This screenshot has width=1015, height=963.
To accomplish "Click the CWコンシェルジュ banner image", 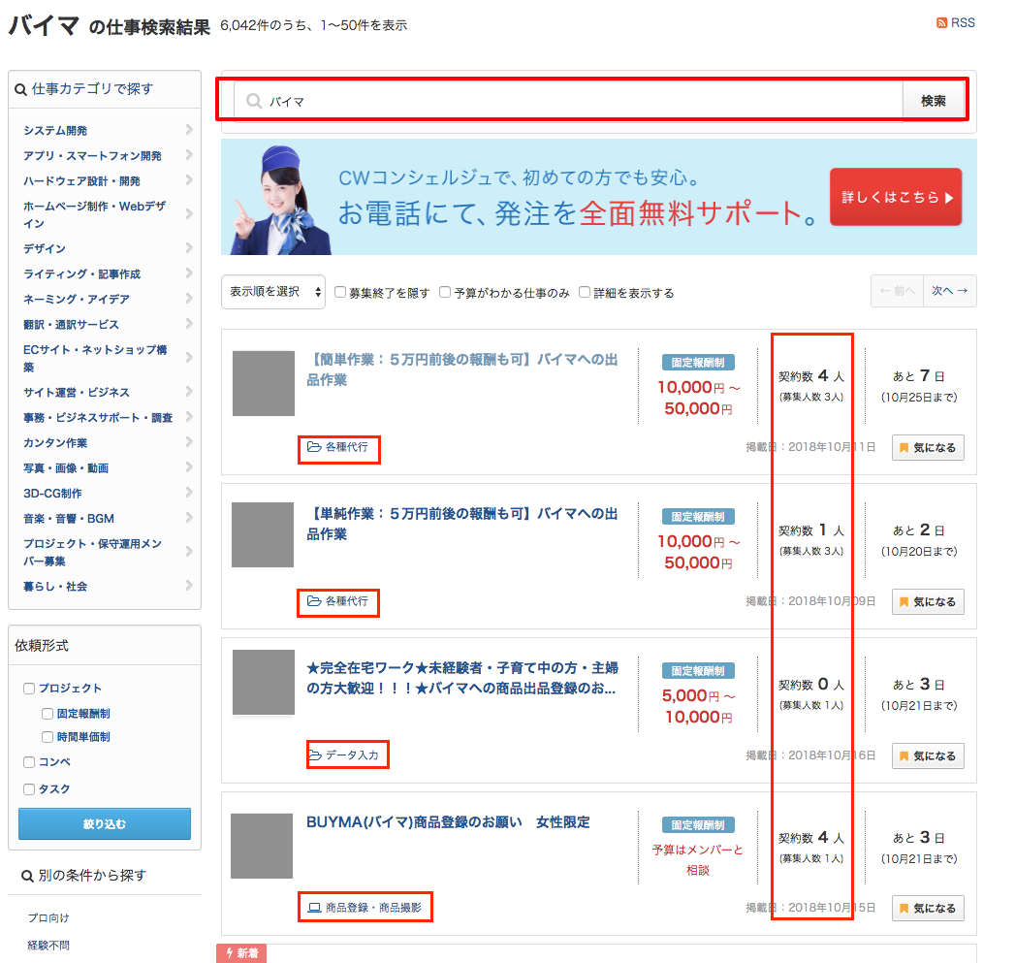I will click(x=599, y=197).
